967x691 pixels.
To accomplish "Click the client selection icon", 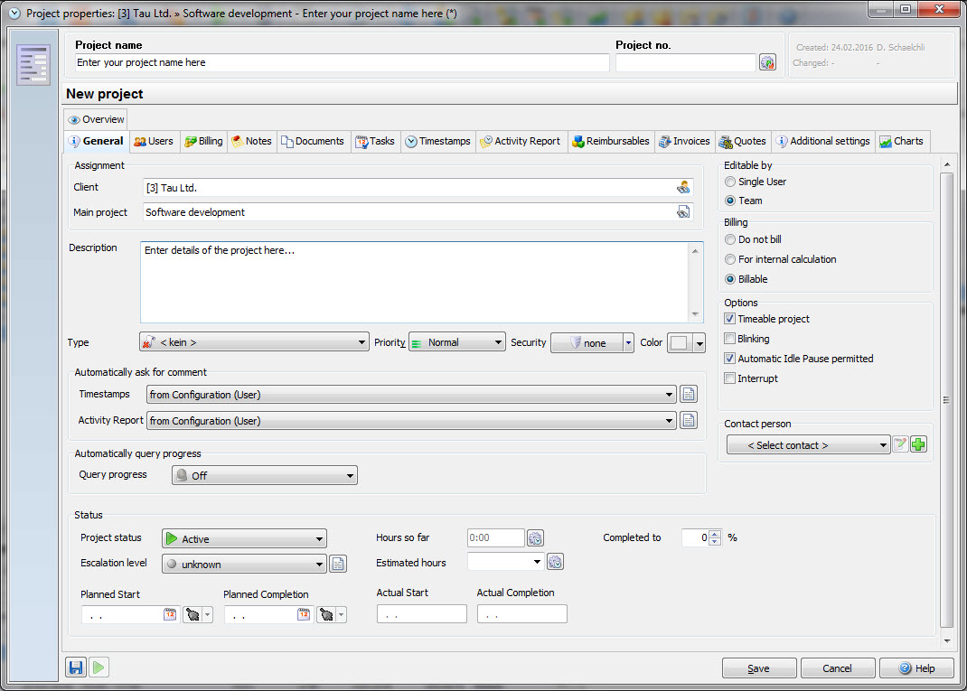I will [x=683, y=188].
